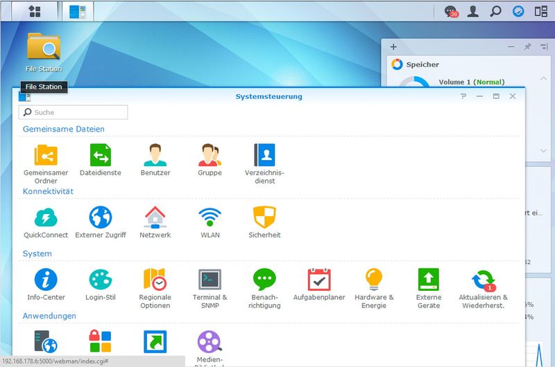Select Systemsteuerung tab in the taskbar
Image resolution: width=555 pixels, height=367 pixels.
(78, 11)
